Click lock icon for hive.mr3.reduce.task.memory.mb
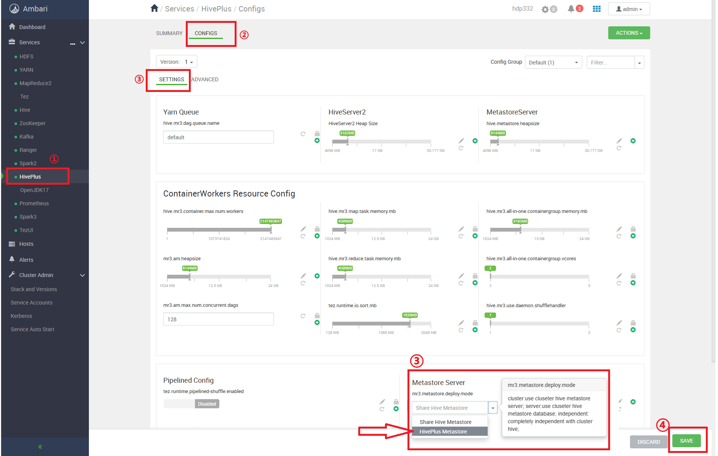The width and height of the screenshot is (718, 456). coord(475,276)
